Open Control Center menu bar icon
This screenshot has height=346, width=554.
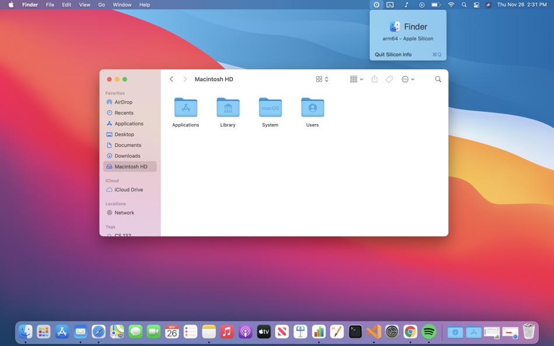(x=476, y=5)
